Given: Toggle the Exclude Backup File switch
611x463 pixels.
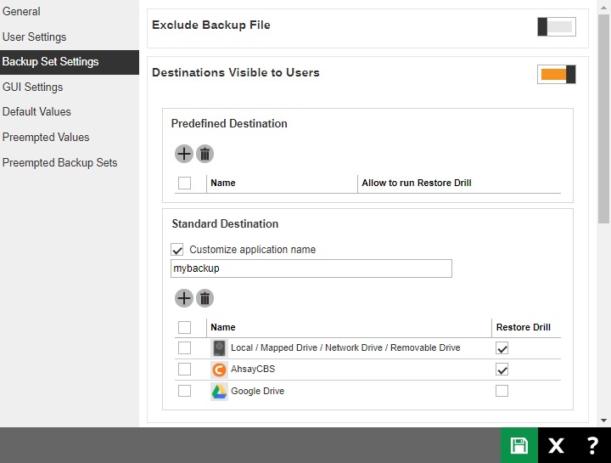Looking at the screenshot, I should pyautogui.click(x=557, y=26).
